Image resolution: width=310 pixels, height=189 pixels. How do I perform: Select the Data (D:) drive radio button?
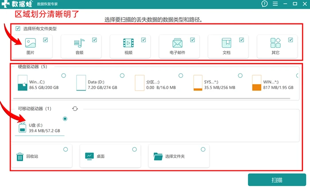point(122,76)
